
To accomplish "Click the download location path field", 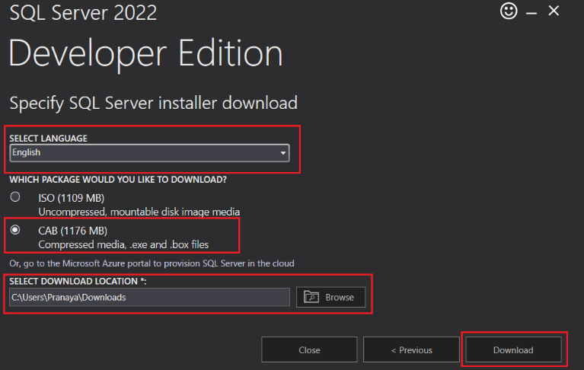I will tap(149, 297).
